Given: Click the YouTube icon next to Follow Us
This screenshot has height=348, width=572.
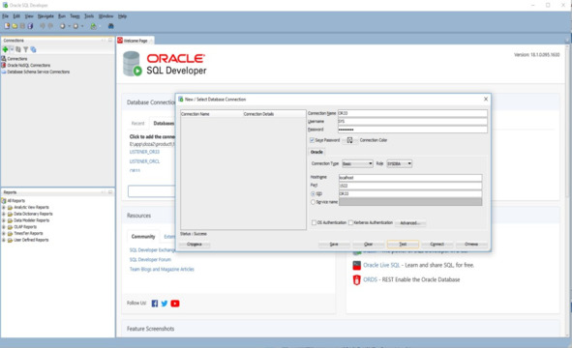Looking at the screenshot, I should pos(175,304).
